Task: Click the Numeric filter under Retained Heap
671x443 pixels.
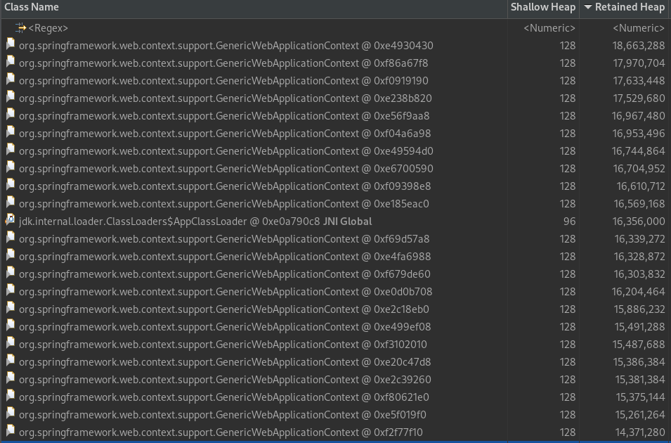Action: (x=639, y=28)
